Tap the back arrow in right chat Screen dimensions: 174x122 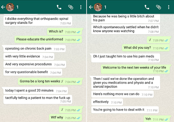90,7
